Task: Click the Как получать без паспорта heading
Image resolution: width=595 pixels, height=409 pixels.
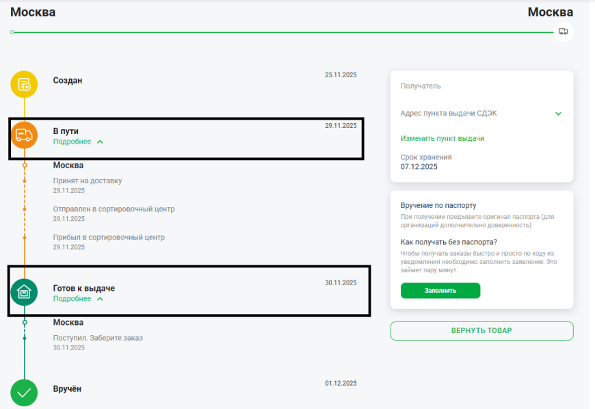Action: (449, 242)
